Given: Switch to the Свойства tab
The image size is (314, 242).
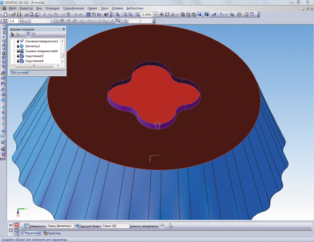Looking at the screenshot, I should click(x=52, y=233).
